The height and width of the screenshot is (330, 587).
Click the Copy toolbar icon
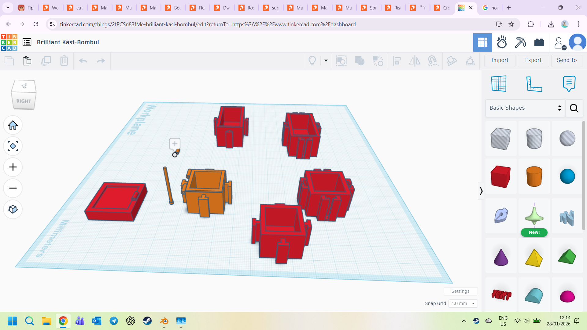point(9,61)
